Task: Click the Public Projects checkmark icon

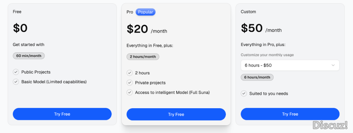Action: [16, 72]
